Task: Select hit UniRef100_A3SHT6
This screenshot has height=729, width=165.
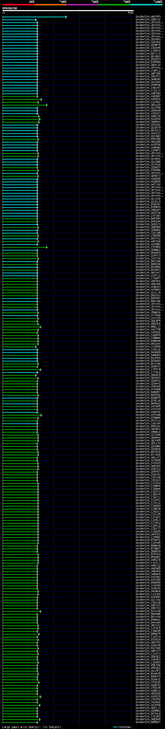Action: [148, 119]
